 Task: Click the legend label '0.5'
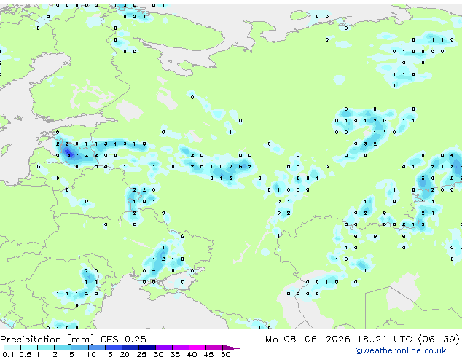25,354
